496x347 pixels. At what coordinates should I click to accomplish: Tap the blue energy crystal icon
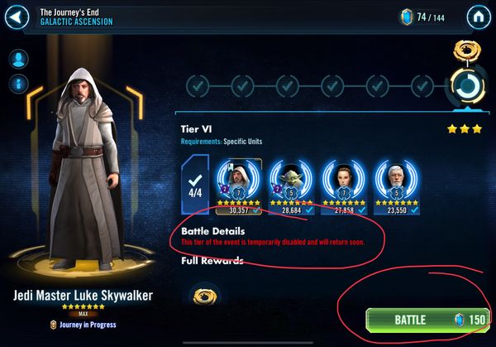407,17
